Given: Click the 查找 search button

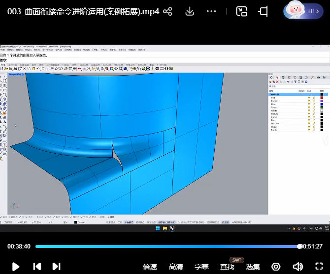Looking at the screenshot, I should coord(227,267).
